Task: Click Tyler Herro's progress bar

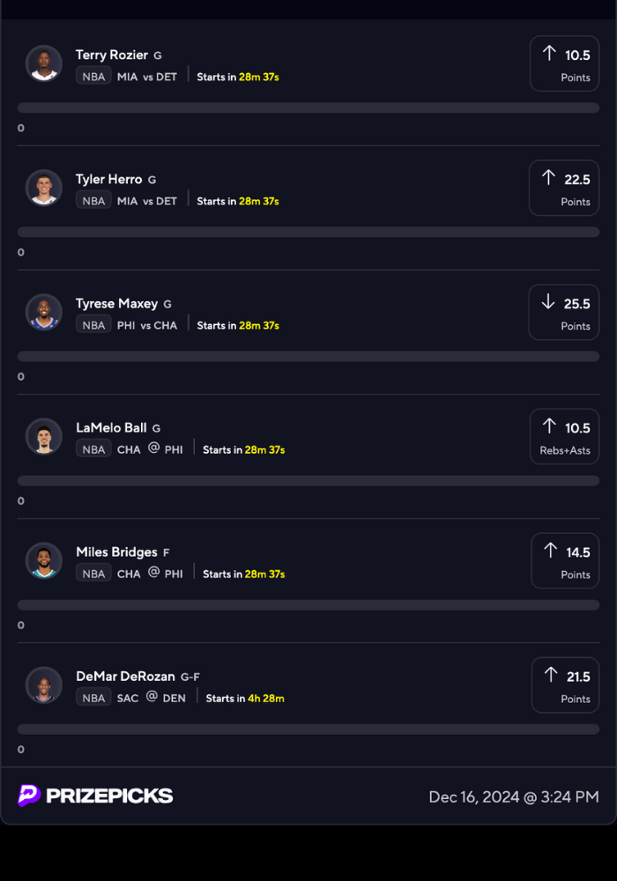Action: (308, 232)
